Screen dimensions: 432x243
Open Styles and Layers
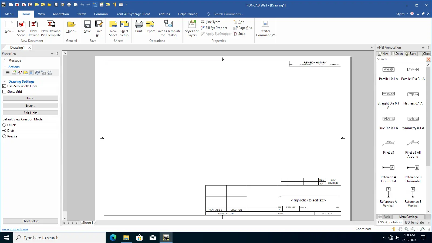point(192,28)
